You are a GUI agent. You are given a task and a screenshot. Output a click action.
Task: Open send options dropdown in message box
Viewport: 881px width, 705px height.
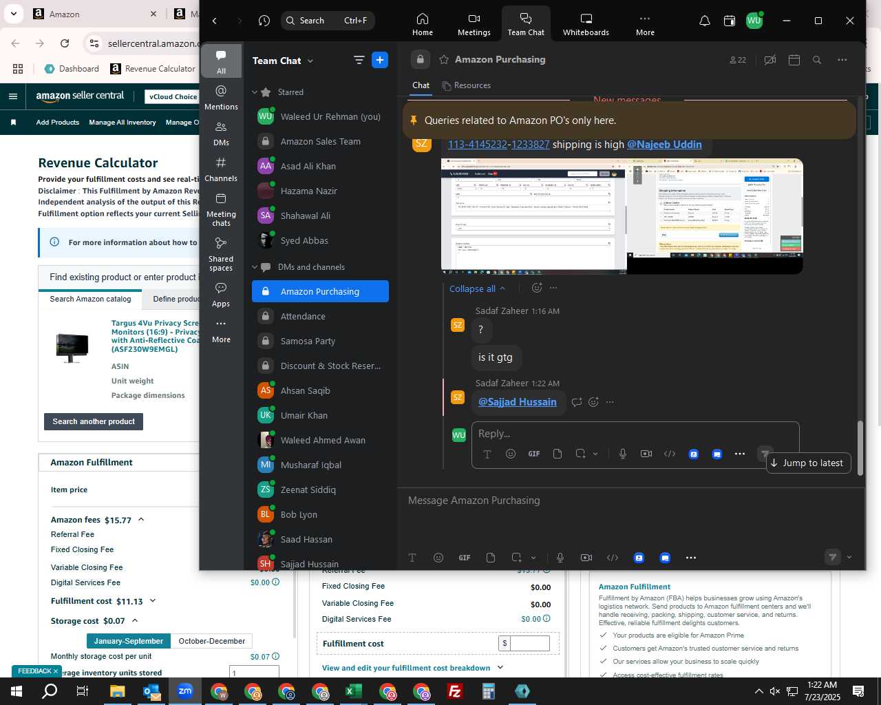(849, 558)
